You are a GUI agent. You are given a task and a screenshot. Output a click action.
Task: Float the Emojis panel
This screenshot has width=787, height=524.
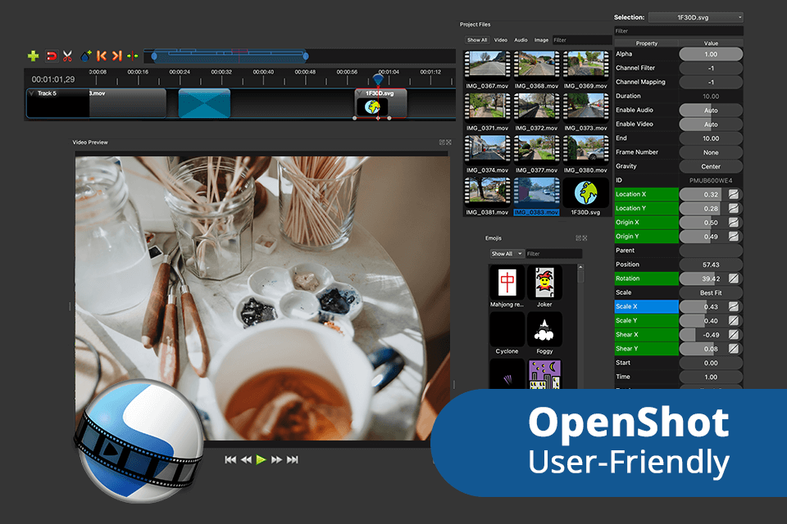pyautogui.click(x=578, y=238)
